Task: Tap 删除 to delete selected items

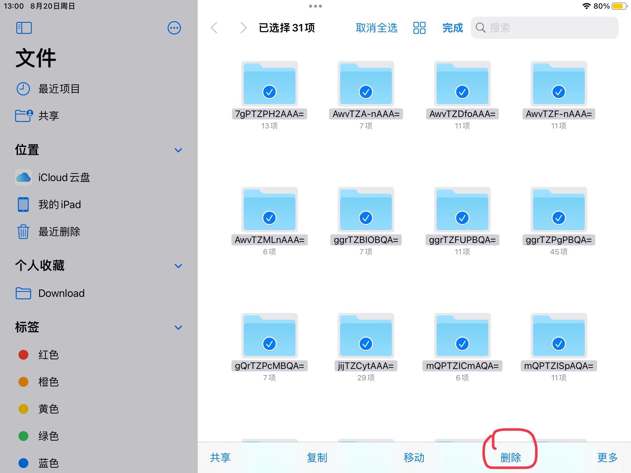Action: (x=511, y=458)
